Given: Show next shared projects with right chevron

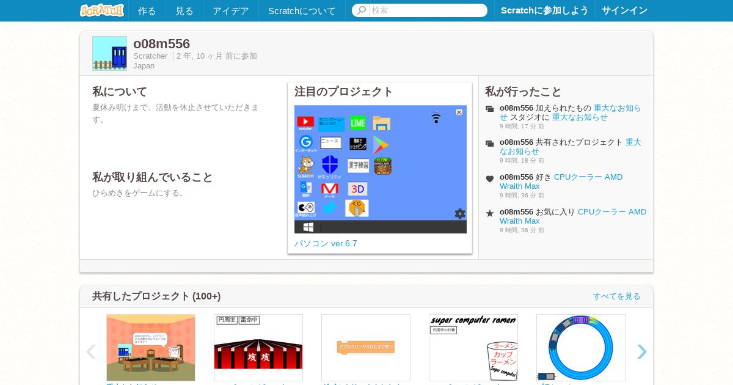Looking at the screenshot, I should (x=641, y=351).
